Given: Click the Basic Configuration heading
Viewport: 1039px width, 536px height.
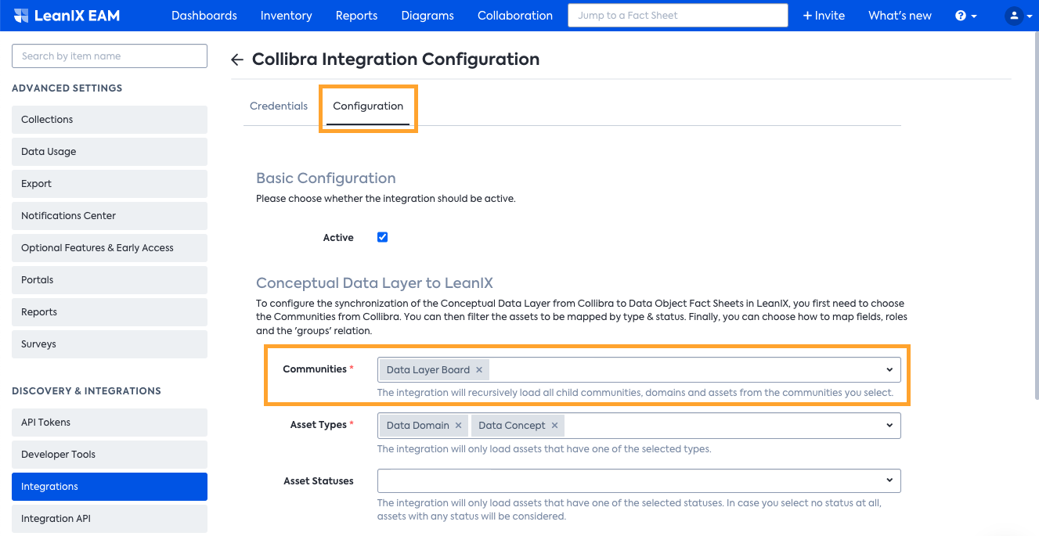Looking at the screenshot, I should 326,178.
